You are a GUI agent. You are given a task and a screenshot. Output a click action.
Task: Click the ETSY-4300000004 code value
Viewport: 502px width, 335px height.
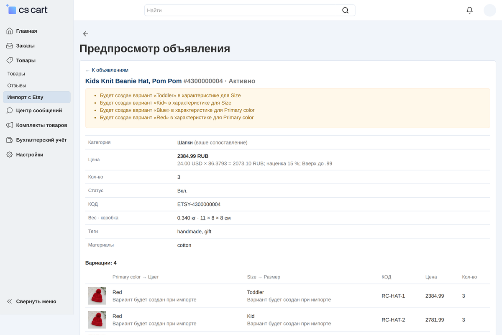(x=199, y=204)
